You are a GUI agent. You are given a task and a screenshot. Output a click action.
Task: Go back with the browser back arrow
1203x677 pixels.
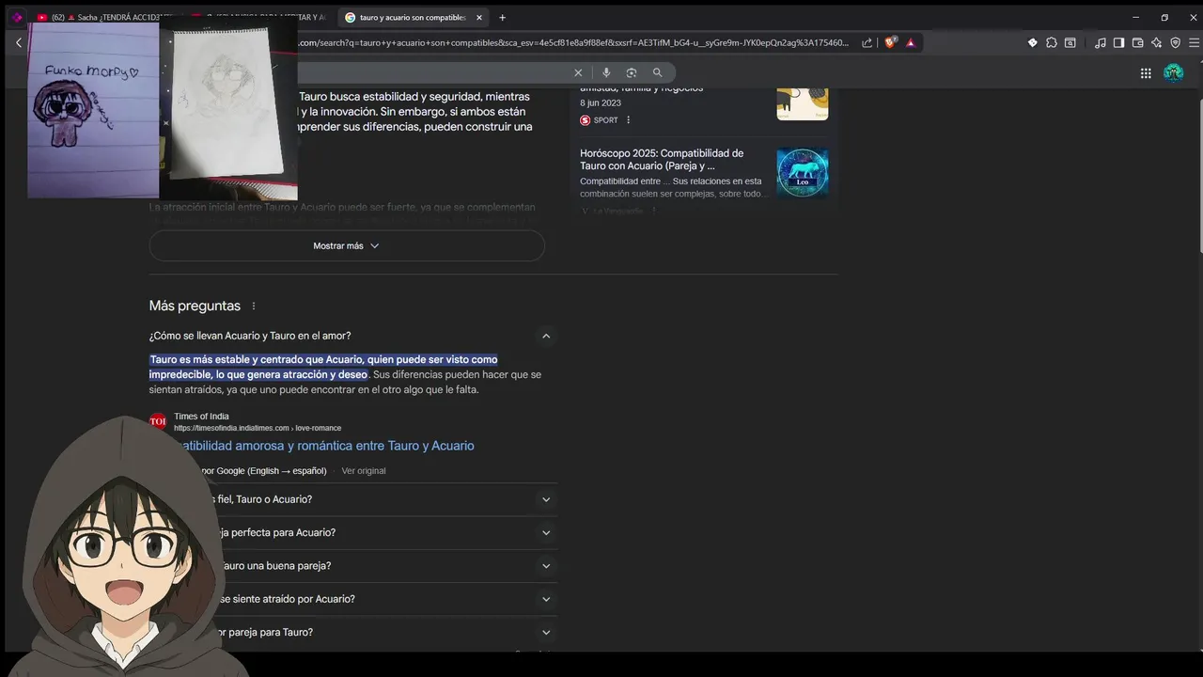[18, 42]
